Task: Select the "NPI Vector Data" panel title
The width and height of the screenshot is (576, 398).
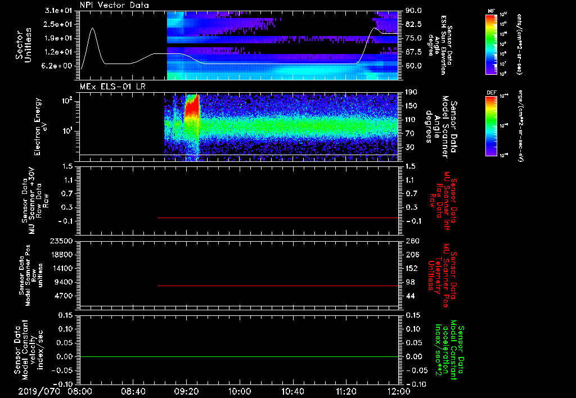Action: [114, 5]
